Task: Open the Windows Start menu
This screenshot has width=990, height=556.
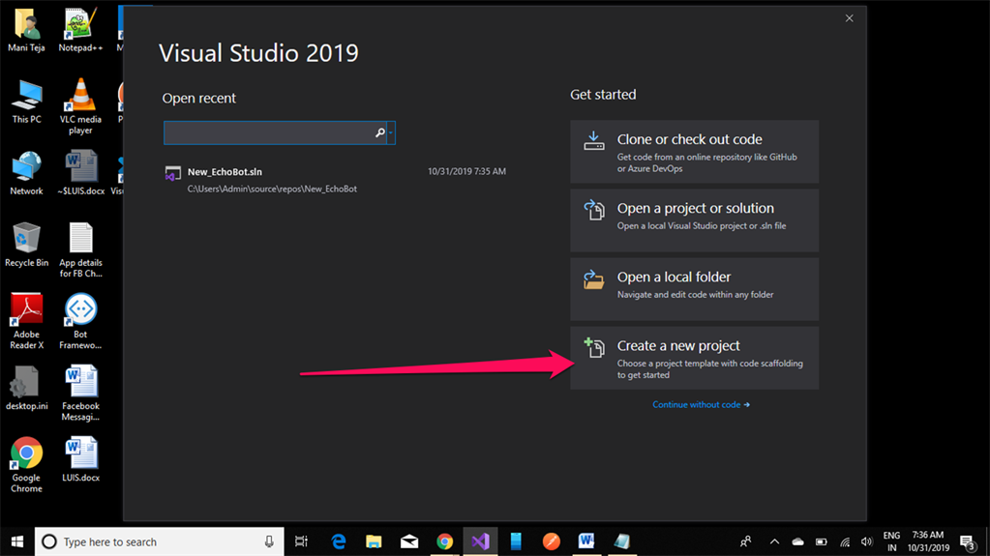Action: tap(16, 541)
